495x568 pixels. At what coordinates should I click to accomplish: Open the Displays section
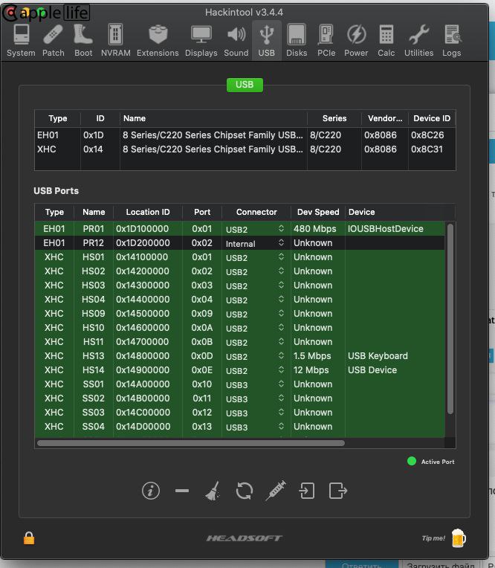pyautogui.click(x=201, y=41)
